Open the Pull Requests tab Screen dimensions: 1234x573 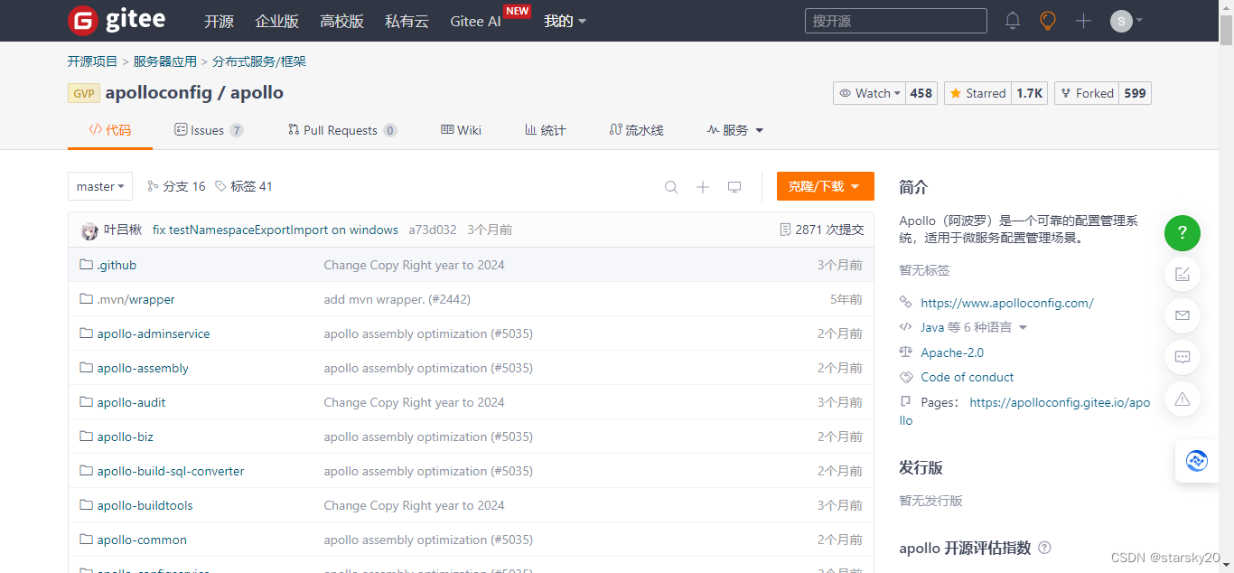(342, 130)
